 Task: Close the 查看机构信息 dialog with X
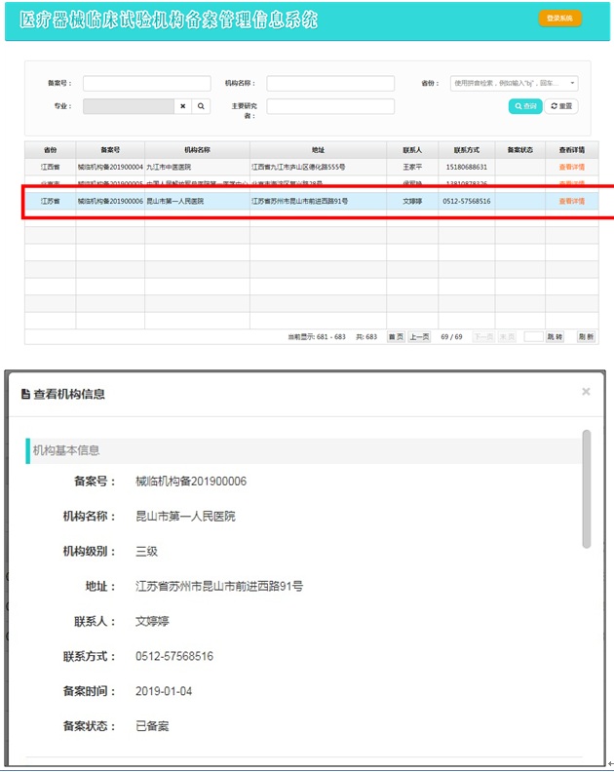[x=586, y=392]
